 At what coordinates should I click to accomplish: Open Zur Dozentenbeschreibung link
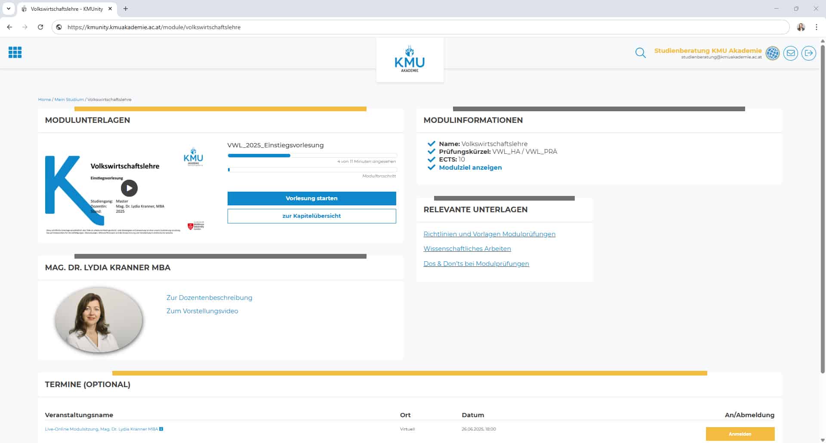point(209,298)
